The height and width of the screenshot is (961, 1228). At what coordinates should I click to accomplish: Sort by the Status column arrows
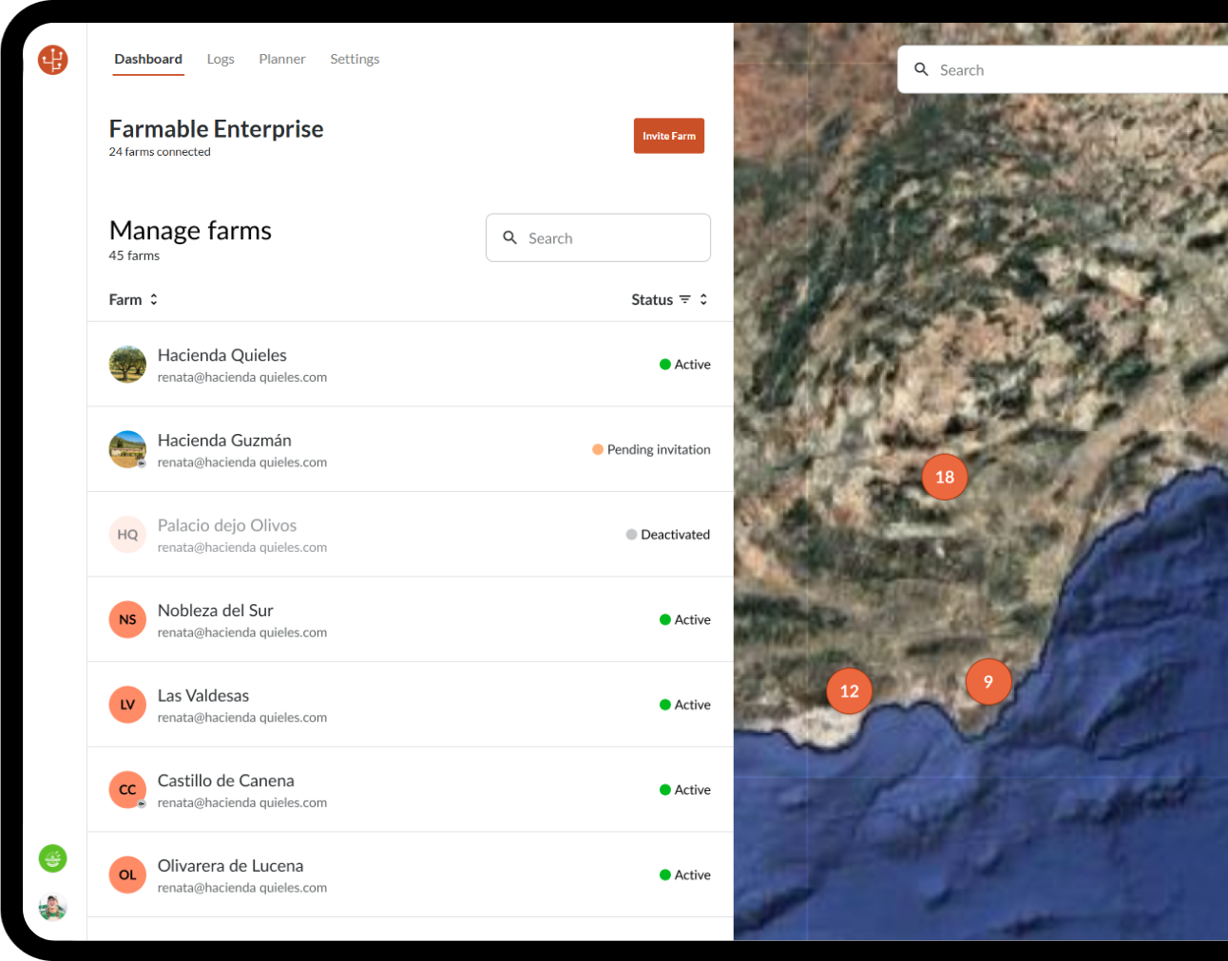[x=703, y=299]
